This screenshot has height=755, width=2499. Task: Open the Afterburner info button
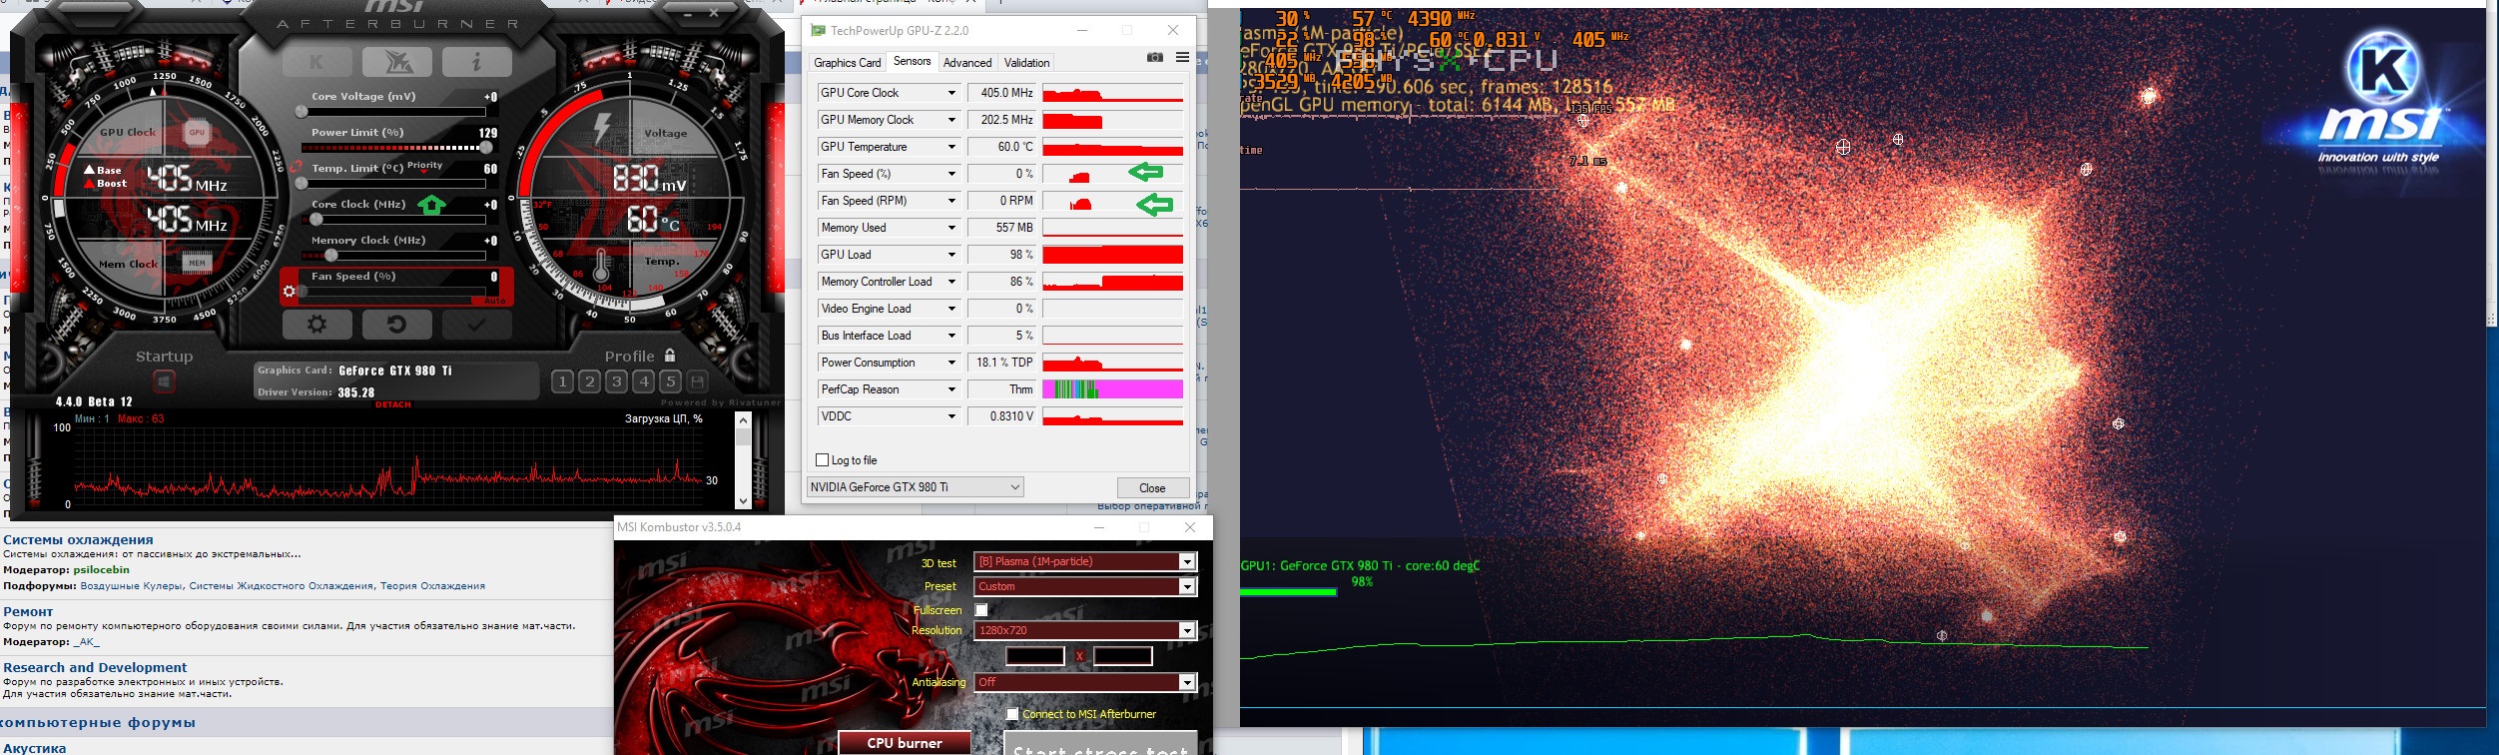pyautogui.click(x=476, y=62)
